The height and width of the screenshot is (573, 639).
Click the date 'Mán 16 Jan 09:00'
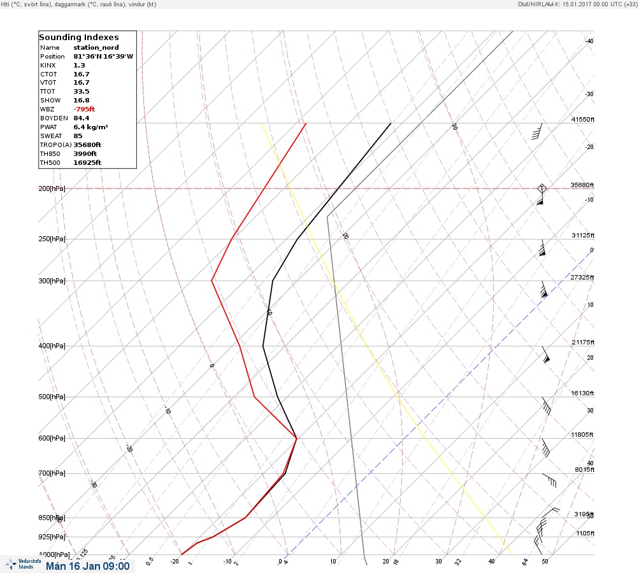pos(88,566)
